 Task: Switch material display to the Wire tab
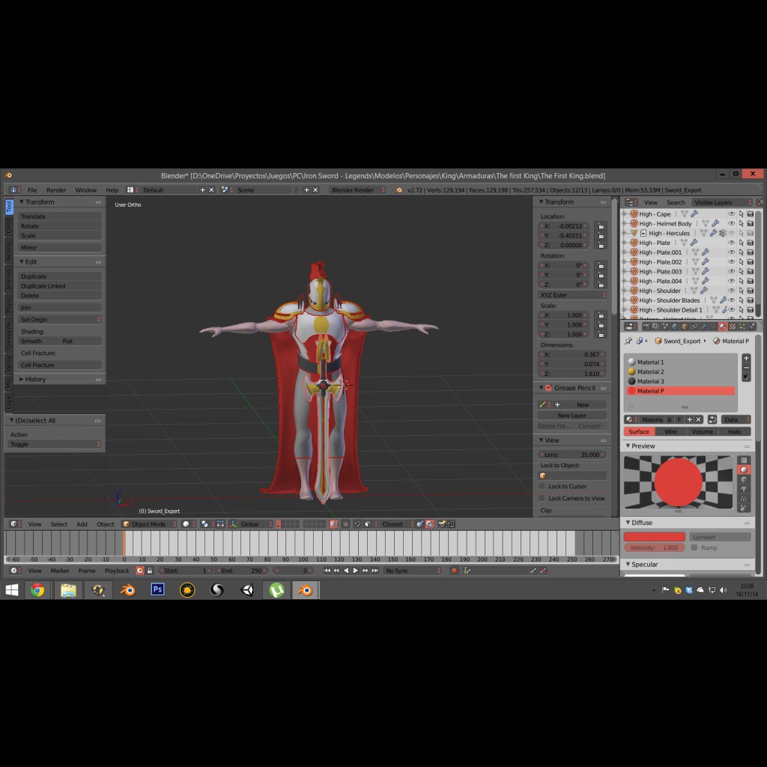coord(672,431)
